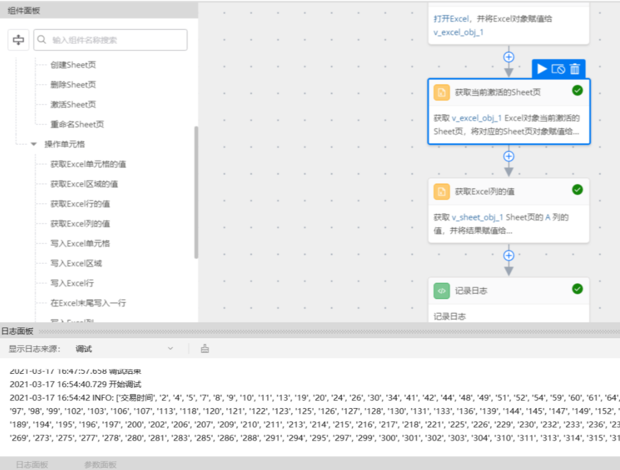Image resolution: width=620 pixels, height=470 pixels.
Task: Select 重命名Sheet页 component
Action: [x=77, y=124]
